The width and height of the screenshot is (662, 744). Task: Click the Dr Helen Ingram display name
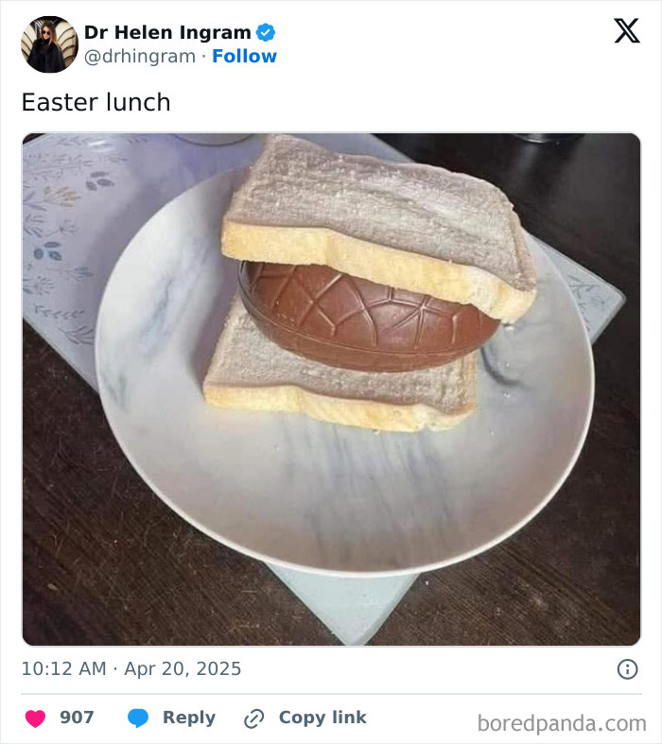tap(167, 32)
